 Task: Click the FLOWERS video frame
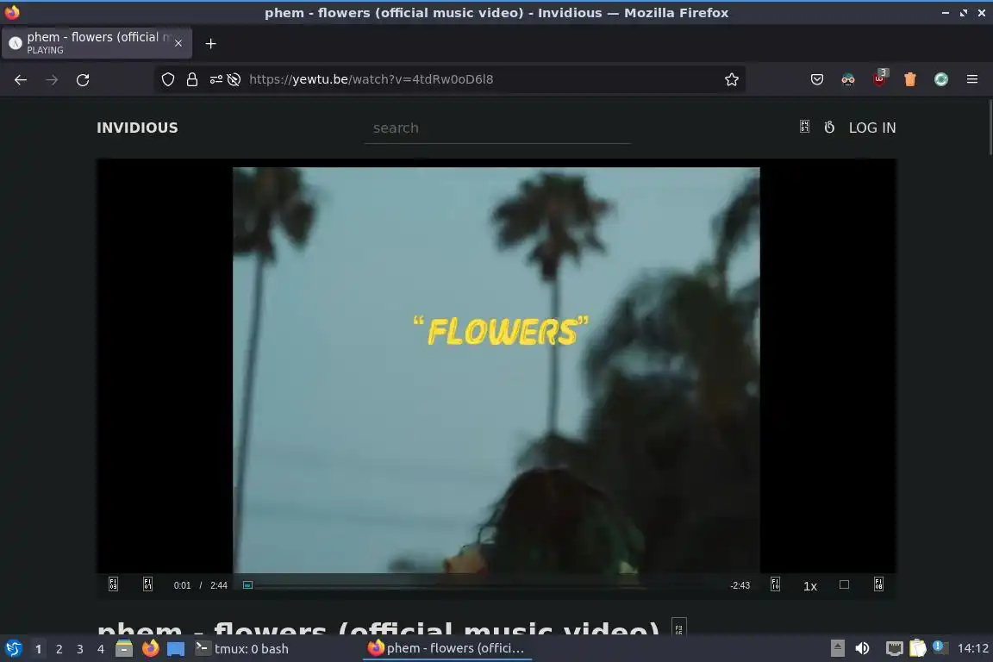click(x=496, y=370)
